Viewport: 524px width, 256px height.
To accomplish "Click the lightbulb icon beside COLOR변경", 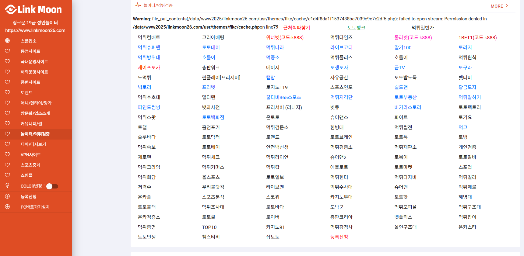I will pos(7,186).
